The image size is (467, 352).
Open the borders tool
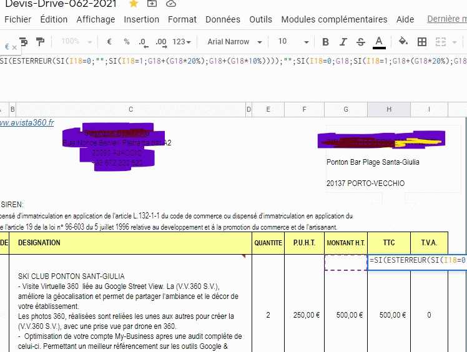point(422,42)
